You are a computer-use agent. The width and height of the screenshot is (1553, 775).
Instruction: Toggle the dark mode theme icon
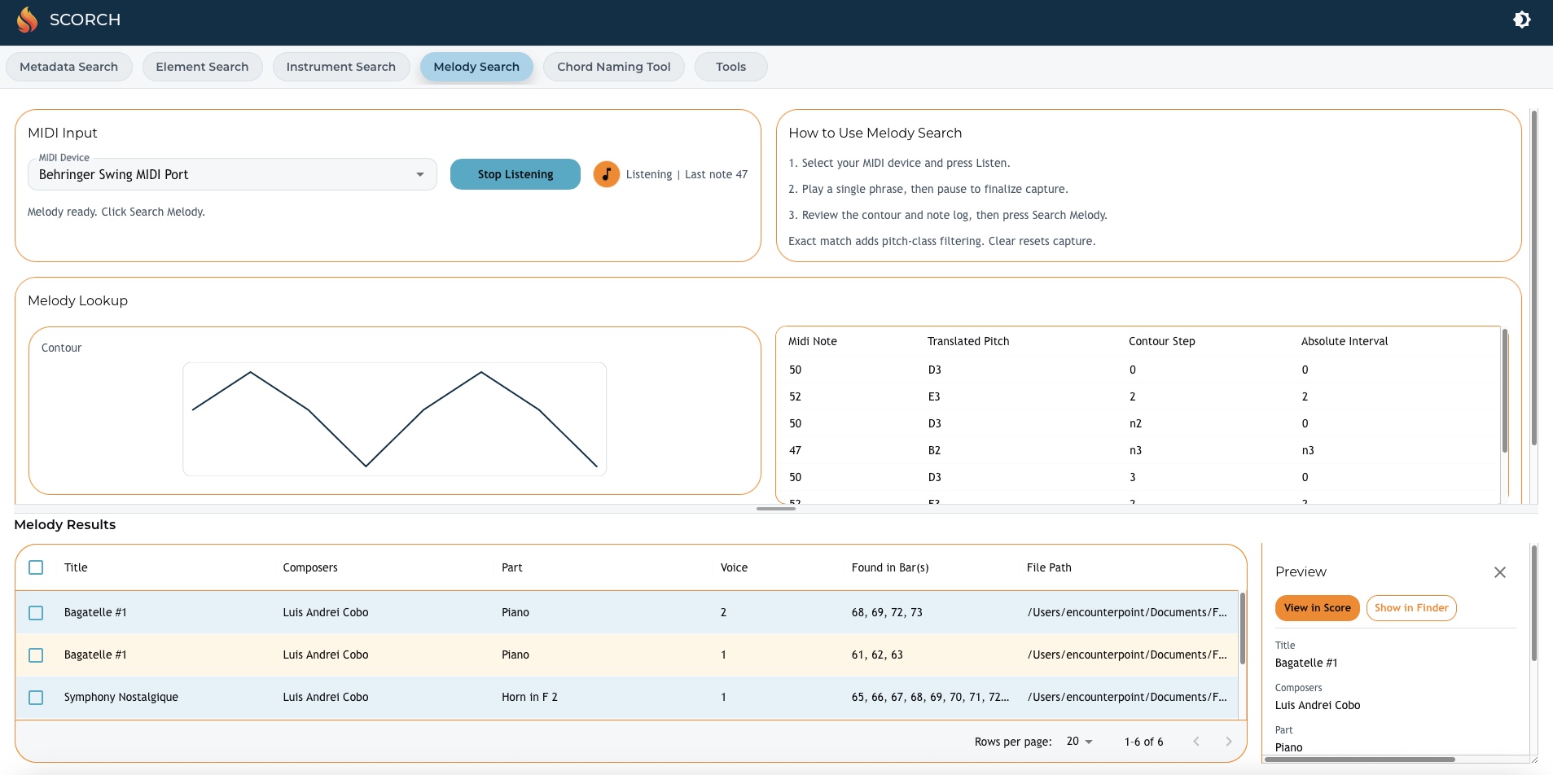(1521, 20)
